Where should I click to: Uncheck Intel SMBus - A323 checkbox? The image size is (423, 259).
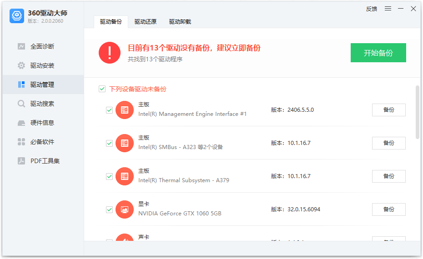click(x=109, y=143)
